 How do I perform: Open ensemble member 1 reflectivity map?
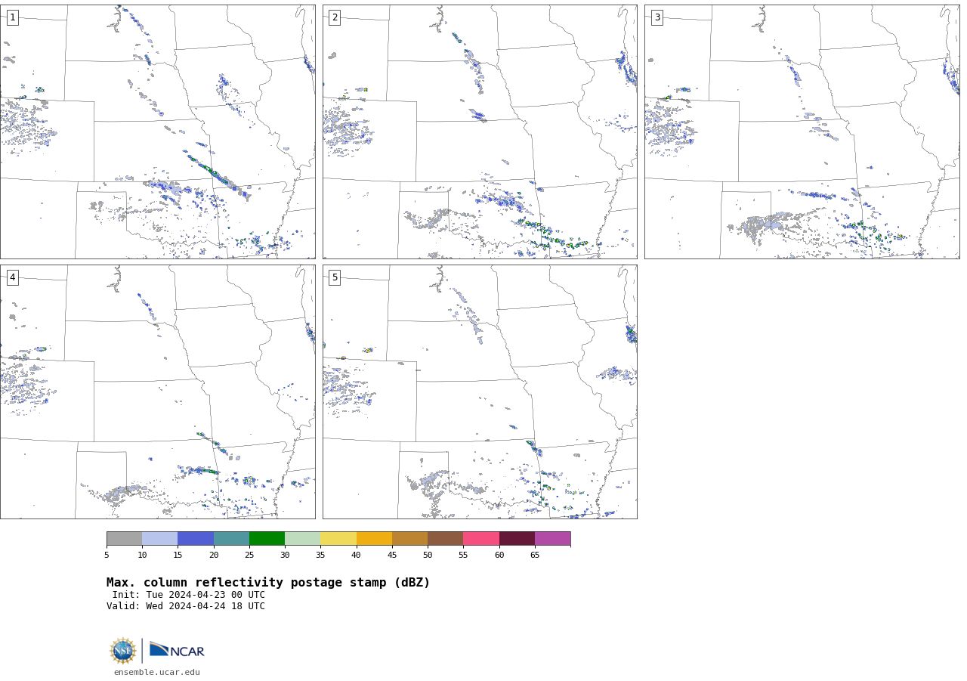[x=157, y=132]
